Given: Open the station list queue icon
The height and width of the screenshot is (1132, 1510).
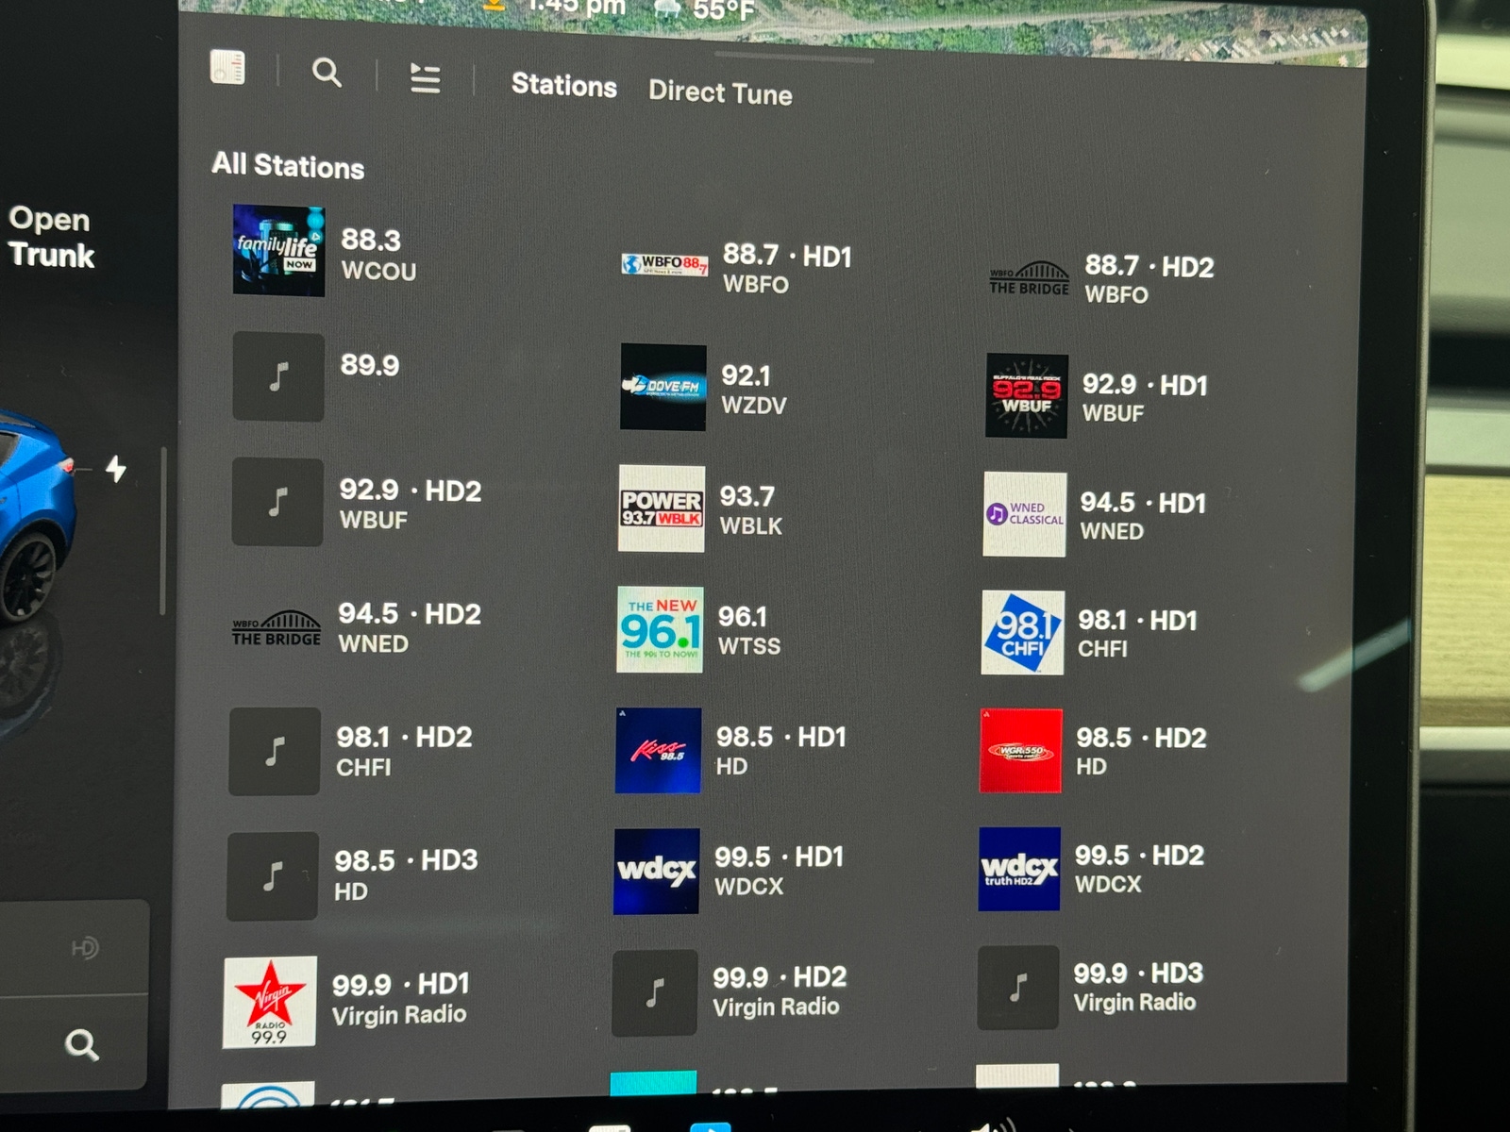Looking at the screenshot, I should (425, 78).
